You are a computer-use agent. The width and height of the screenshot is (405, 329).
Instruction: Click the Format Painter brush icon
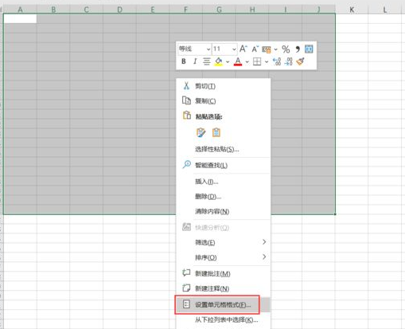click(x=301, y=61)
